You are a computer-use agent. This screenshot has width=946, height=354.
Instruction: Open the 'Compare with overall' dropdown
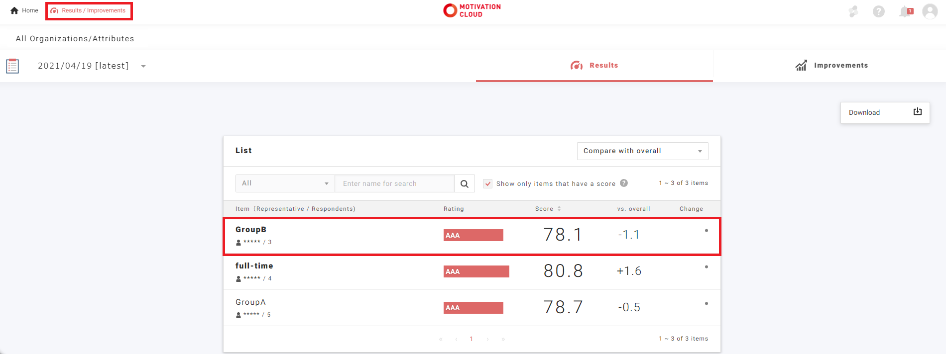pyautogui.click(x=642, y=151)
